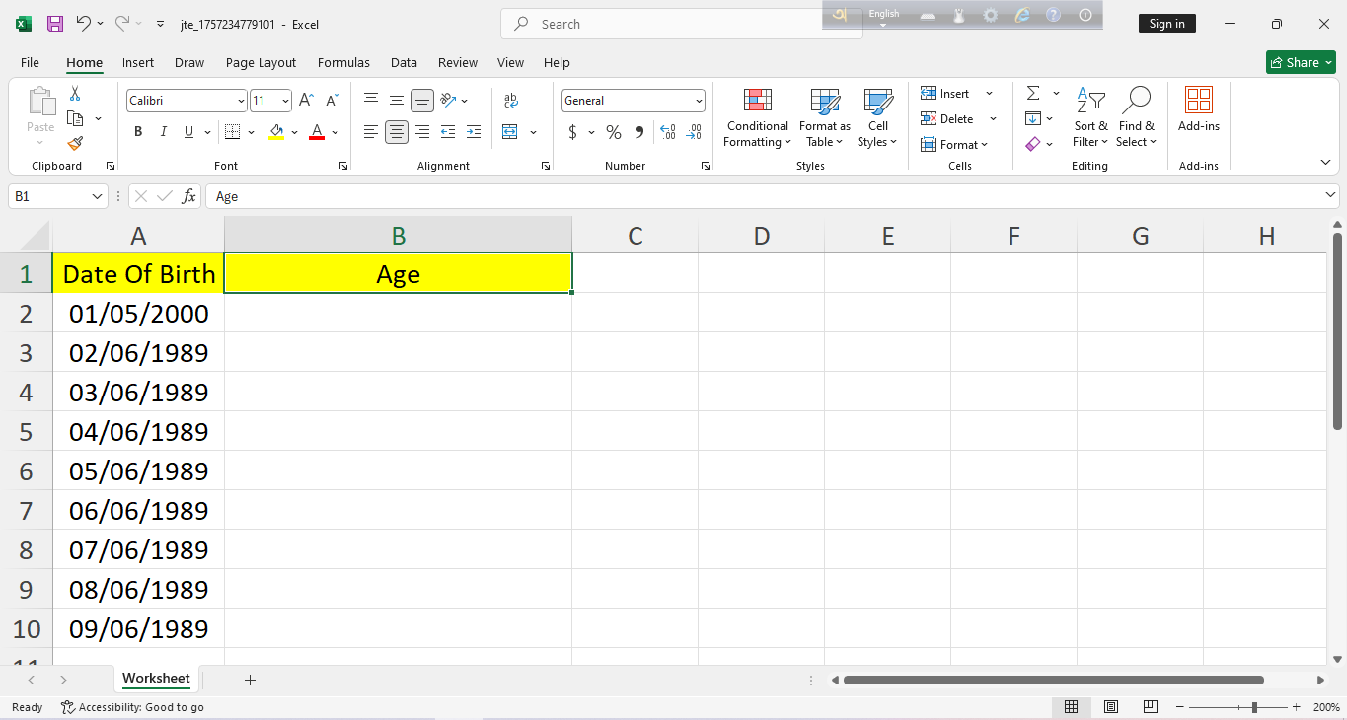Switch to Page Layout view in status bar
Viewport: 1347px width, 720px height.
pos(1111,707)
